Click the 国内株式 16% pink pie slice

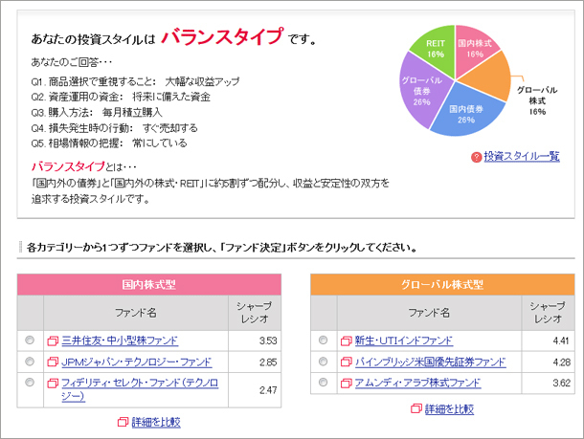pos(474,49)
